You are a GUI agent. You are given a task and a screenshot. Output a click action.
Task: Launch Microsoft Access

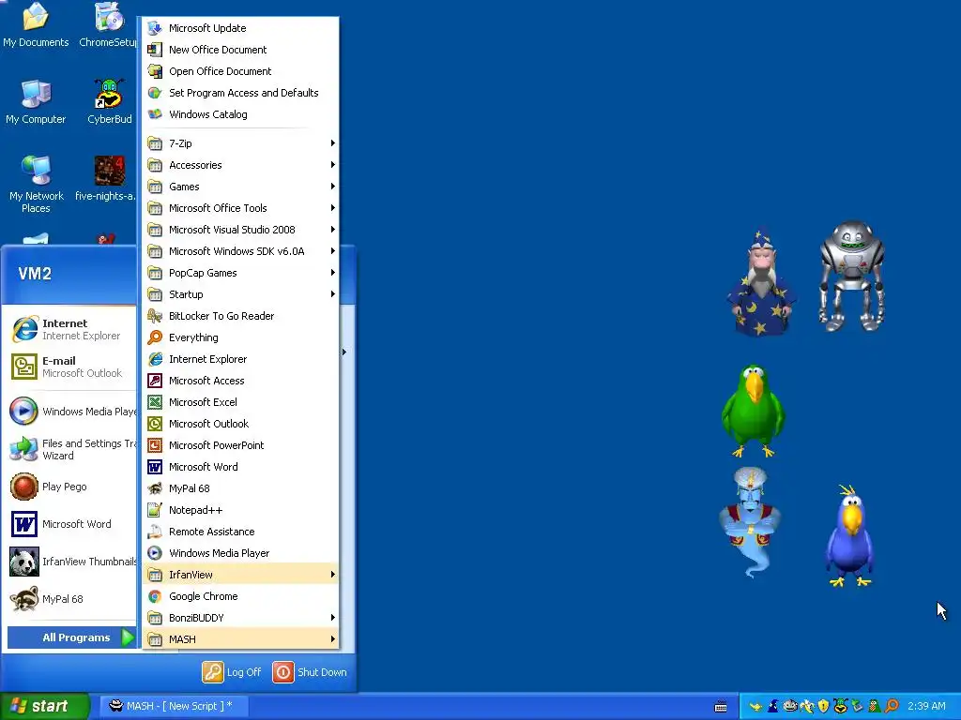(x=240, y=381)
